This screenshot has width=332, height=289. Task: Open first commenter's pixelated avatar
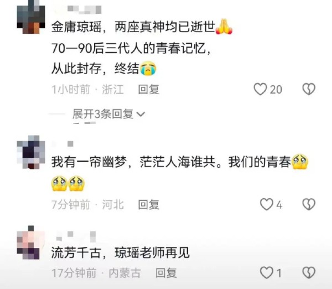pos(31,17)
